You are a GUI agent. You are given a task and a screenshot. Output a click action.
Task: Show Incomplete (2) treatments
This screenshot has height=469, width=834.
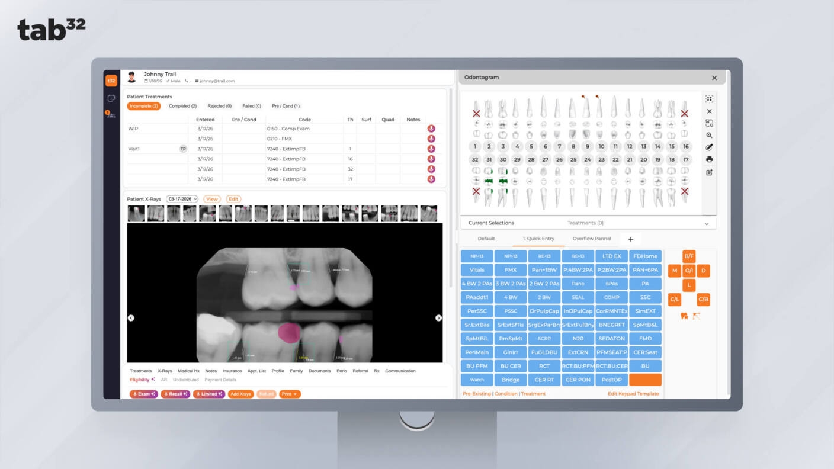(x=144, y=106)
